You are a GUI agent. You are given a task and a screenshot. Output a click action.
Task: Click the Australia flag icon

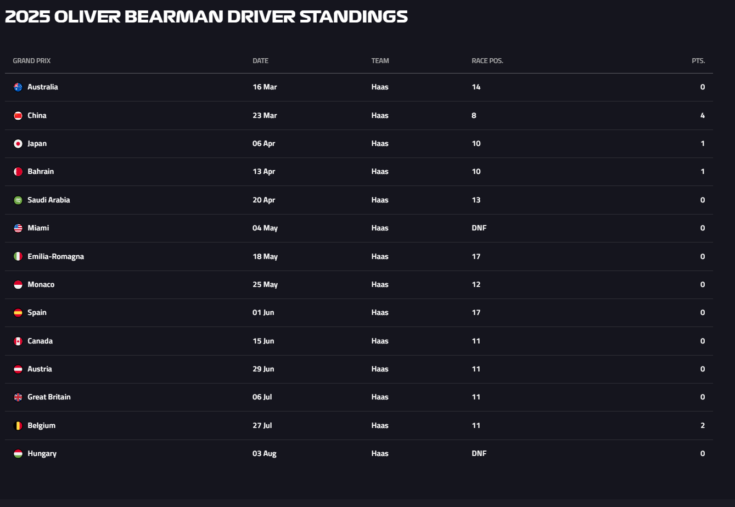tap(18, 87)
